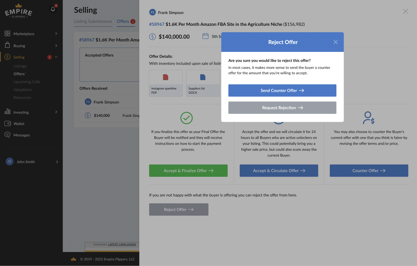
Task: Click the Send Counter Offer button
Action: click(282, 90)
